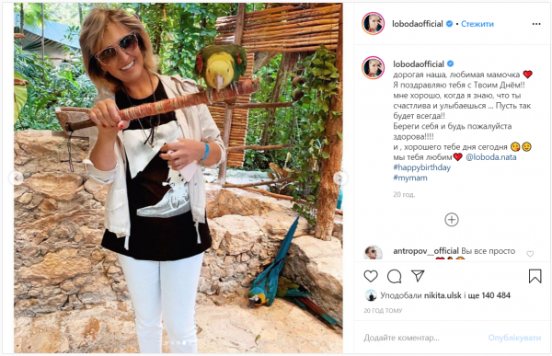
Task: Open antropov__official commenter profile
Action: [x=426, y=251]
